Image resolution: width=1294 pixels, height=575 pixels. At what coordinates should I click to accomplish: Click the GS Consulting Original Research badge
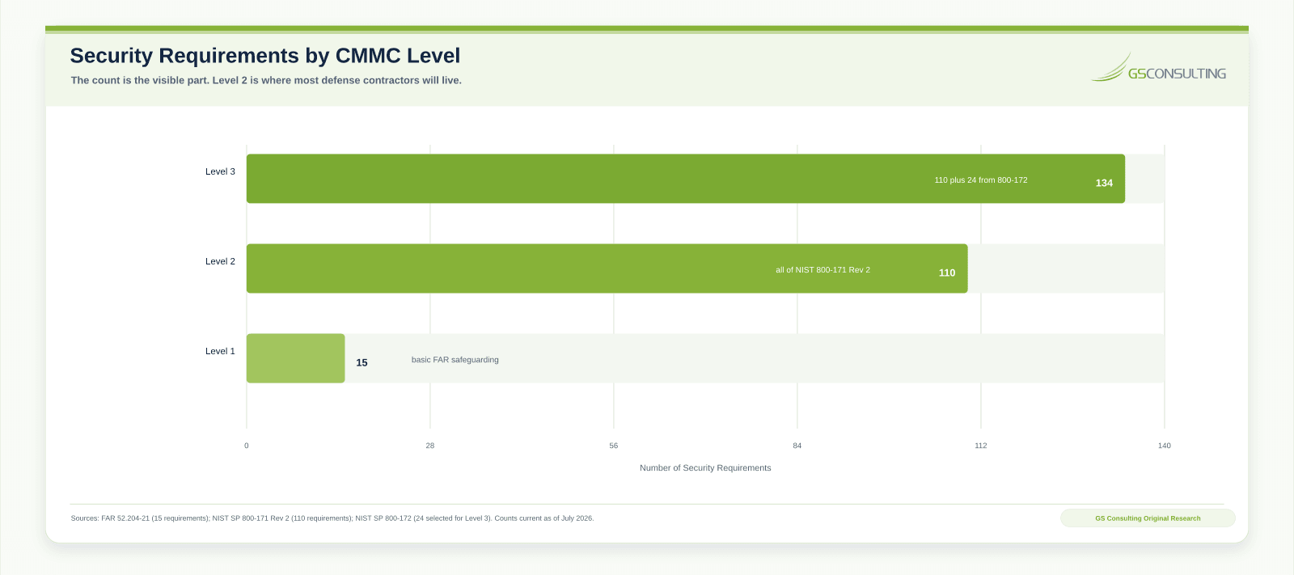pos(1148,518)
